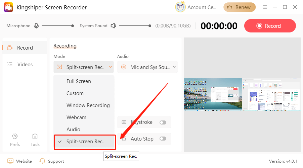Click the timer icon beside Auto Stop
The image size is (303, 168).
124,139
